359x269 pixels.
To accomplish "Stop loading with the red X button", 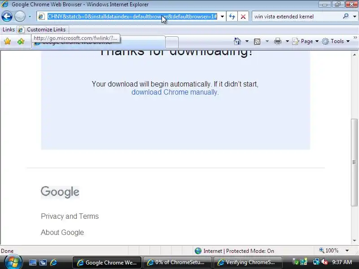I will coord(243,17).
